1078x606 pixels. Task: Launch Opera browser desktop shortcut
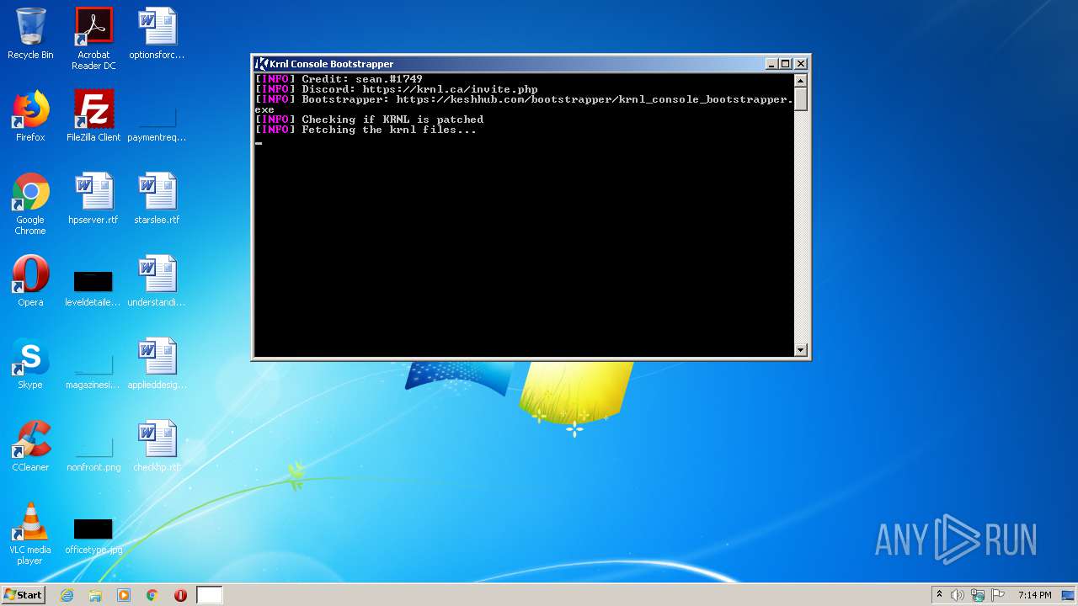(30, 281)
